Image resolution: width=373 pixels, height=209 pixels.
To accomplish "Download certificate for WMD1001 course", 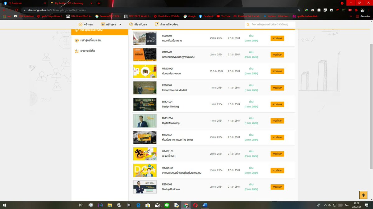I will click(x=277, y=71).
